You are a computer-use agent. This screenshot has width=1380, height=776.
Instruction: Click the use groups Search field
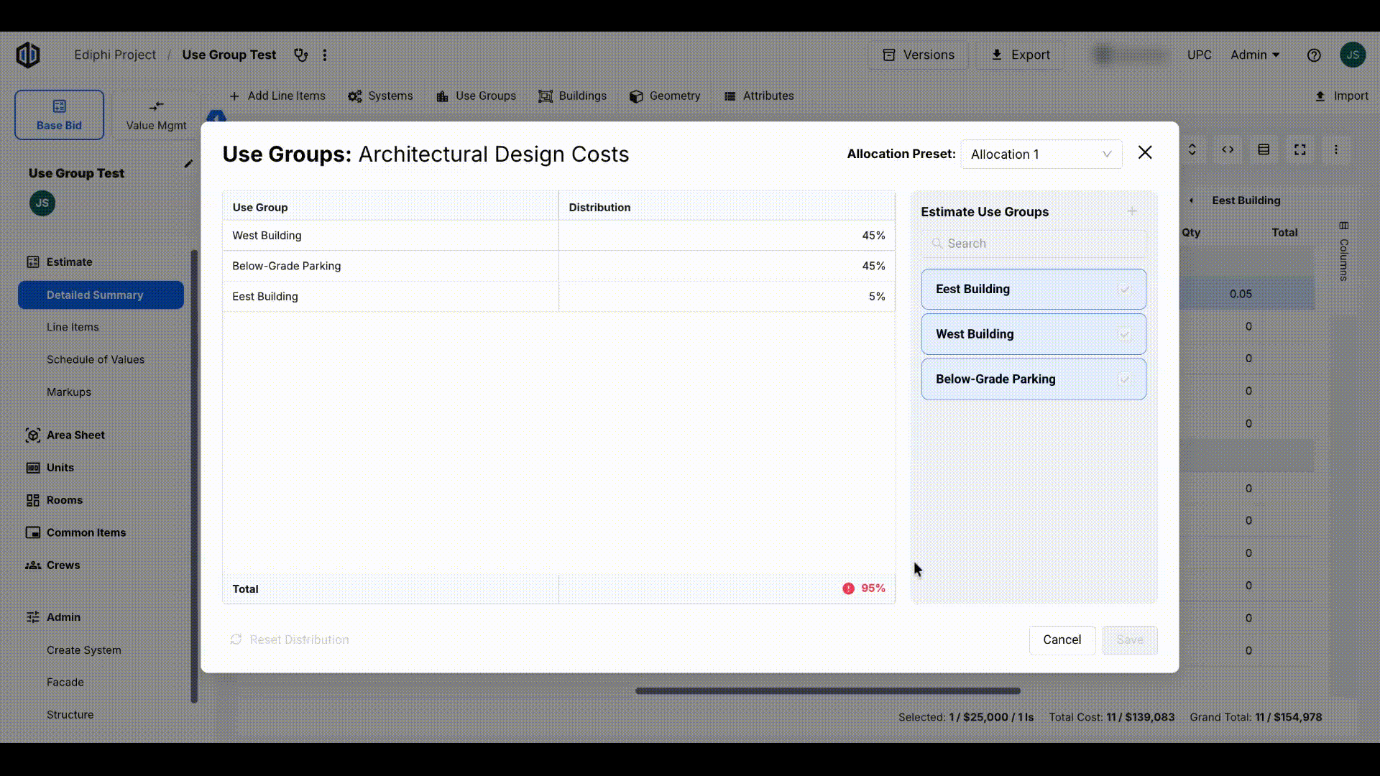[1034, 244]
